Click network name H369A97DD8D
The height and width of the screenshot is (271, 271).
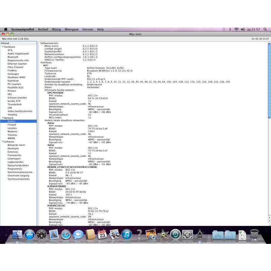[57, 186]
